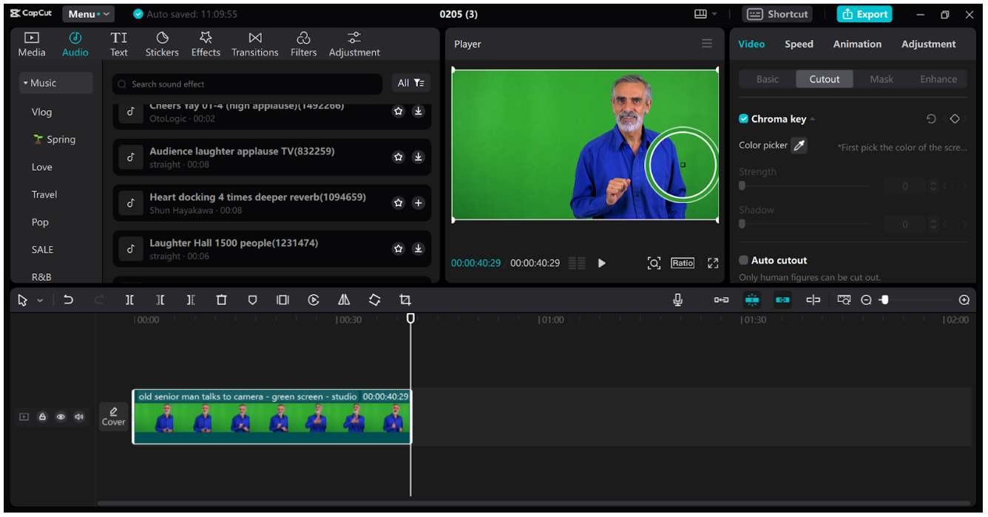
Task: Click the Search sound effect field
Action: [x=248, y=84]
